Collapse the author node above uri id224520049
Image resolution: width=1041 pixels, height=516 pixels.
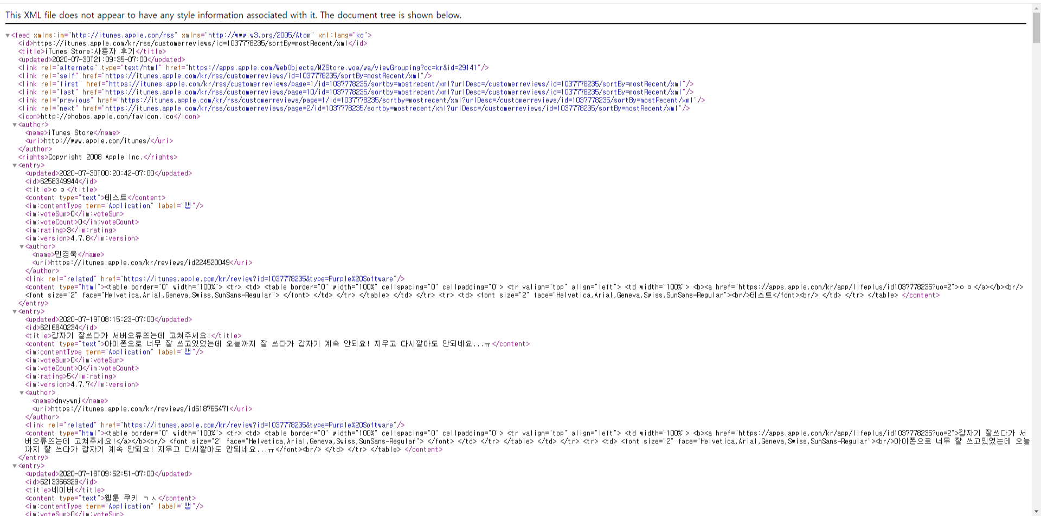pos(22,247)
